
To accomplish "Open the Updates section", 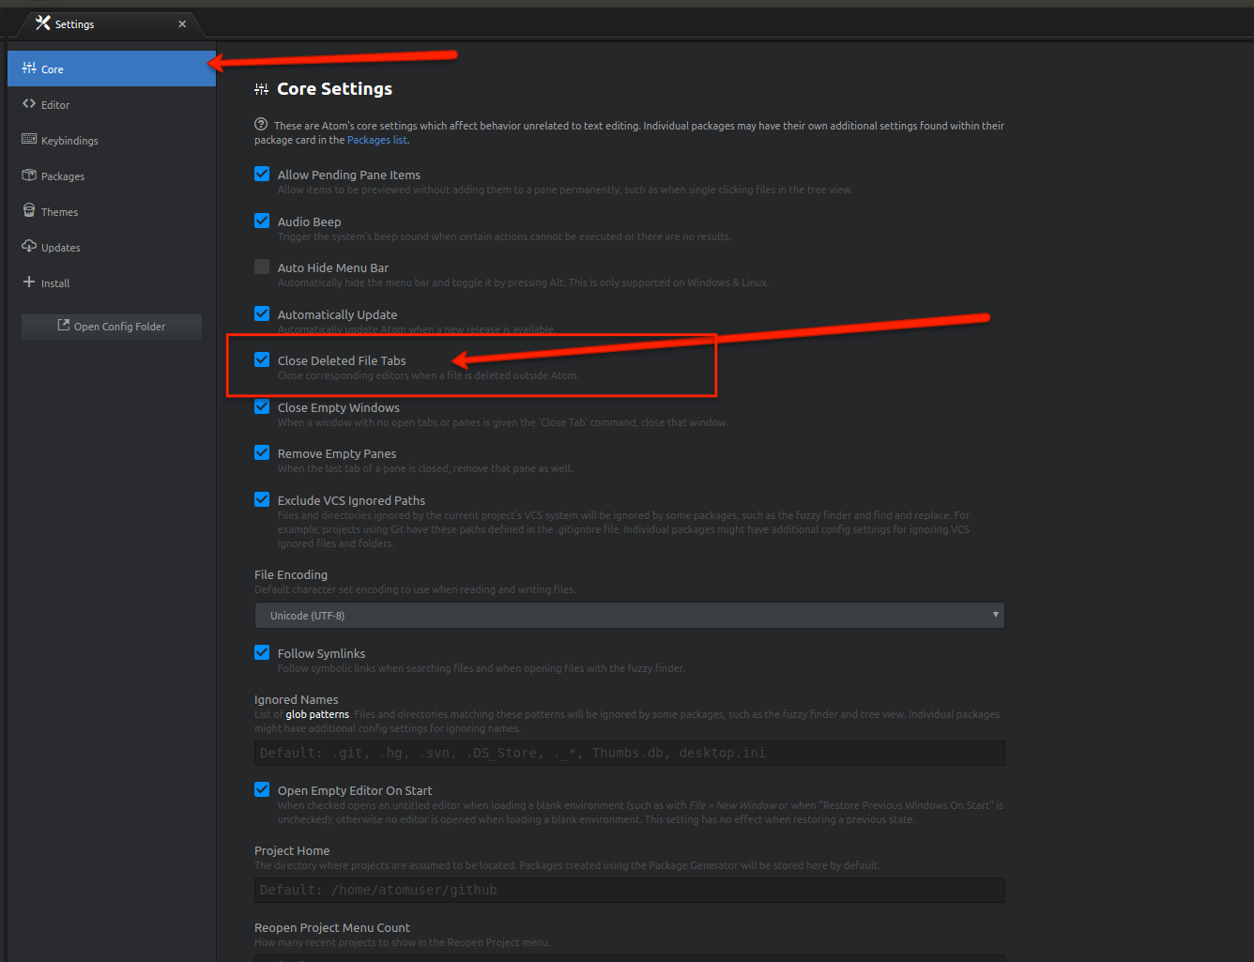I will point(112,247).
